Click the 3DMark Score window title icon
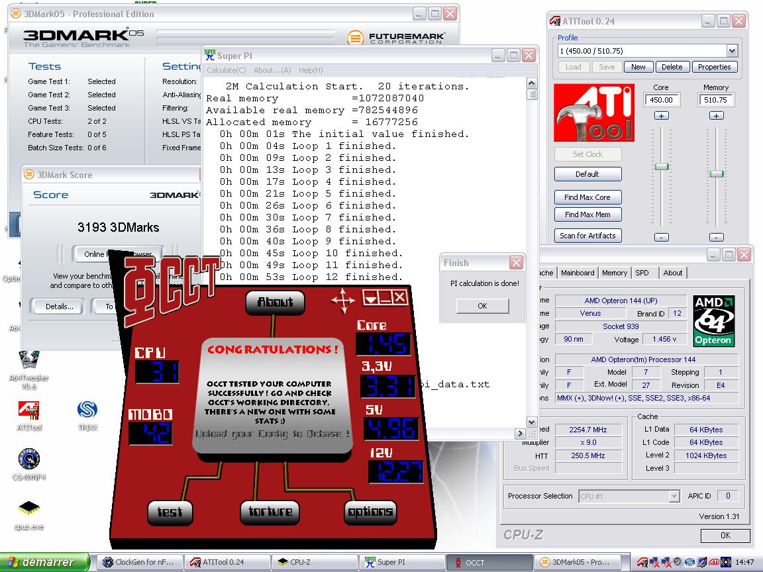This screenshot has width=763, height=572. (29, 175)
